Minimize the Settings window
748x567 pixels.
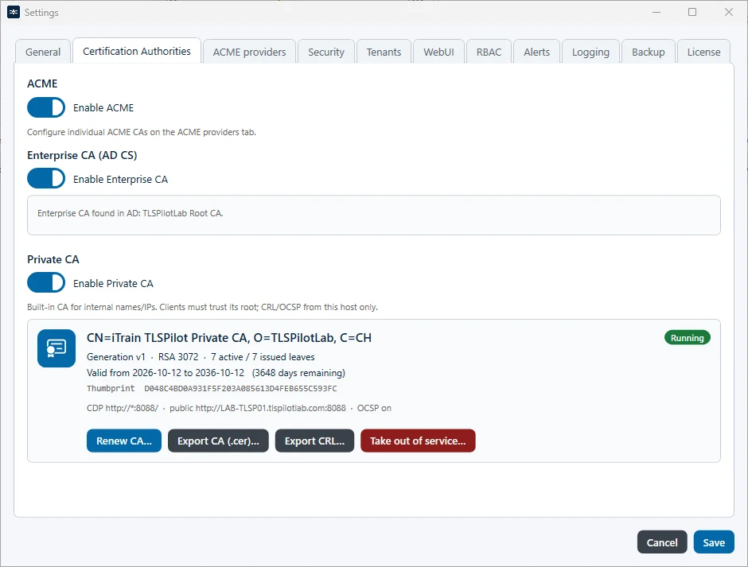[656, 13]
